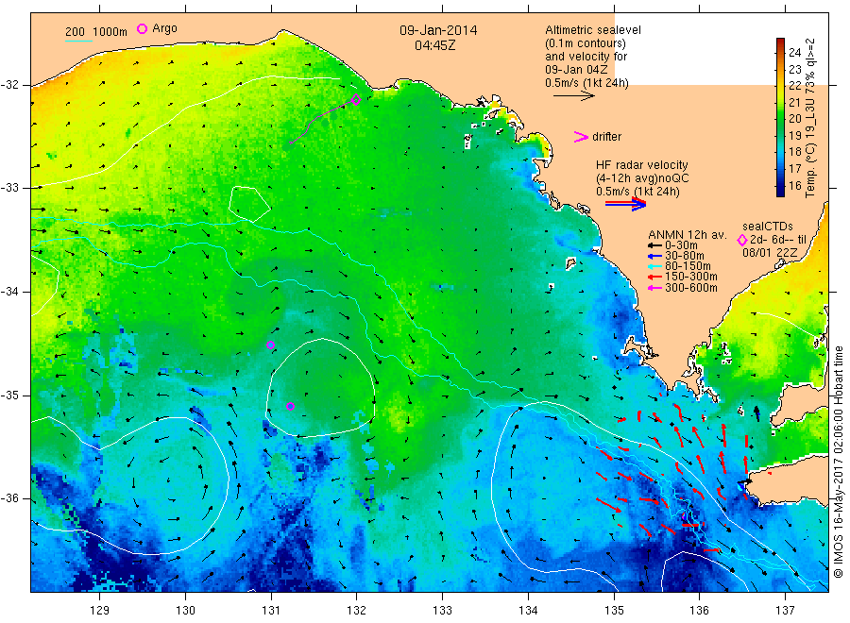Click the 'ANMN 12h av.' heading
This screenshot has height=623, width=850.
[688, 235]
